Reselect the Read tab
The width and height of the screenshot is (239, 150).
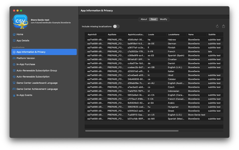click(x=153, y=19)
